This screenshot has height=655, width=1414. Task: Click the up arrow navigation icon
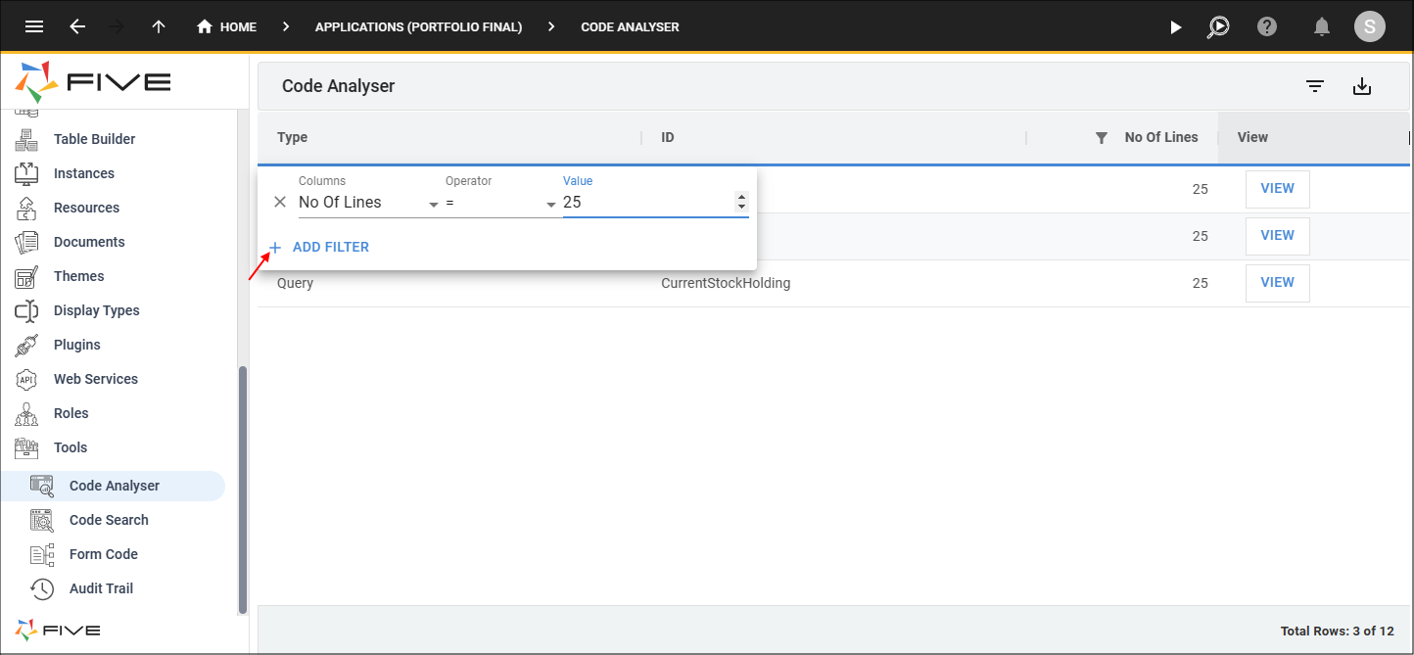159,26
